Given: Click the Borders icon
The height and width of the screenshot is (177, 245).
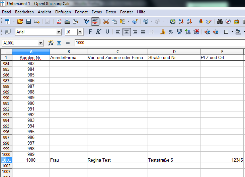Looking at the screenshot, I should tap(226, 32).
